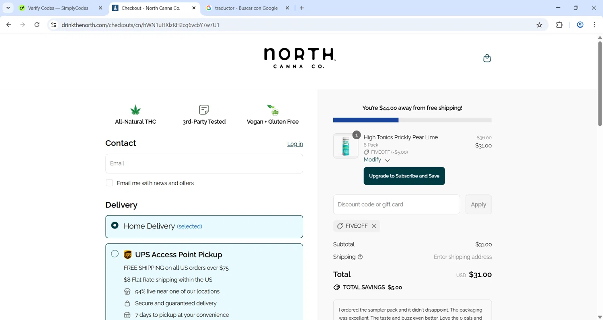
Task: Check Email me with news and offers
Action: (109, 183)
